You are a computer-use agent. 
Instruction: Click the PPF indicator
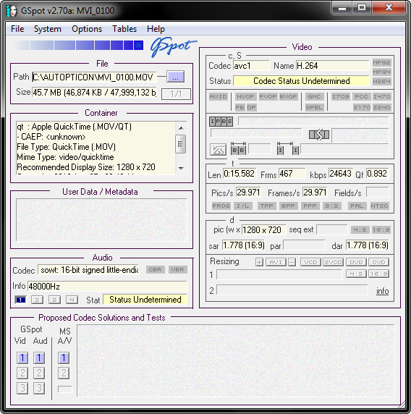(310, 206)
